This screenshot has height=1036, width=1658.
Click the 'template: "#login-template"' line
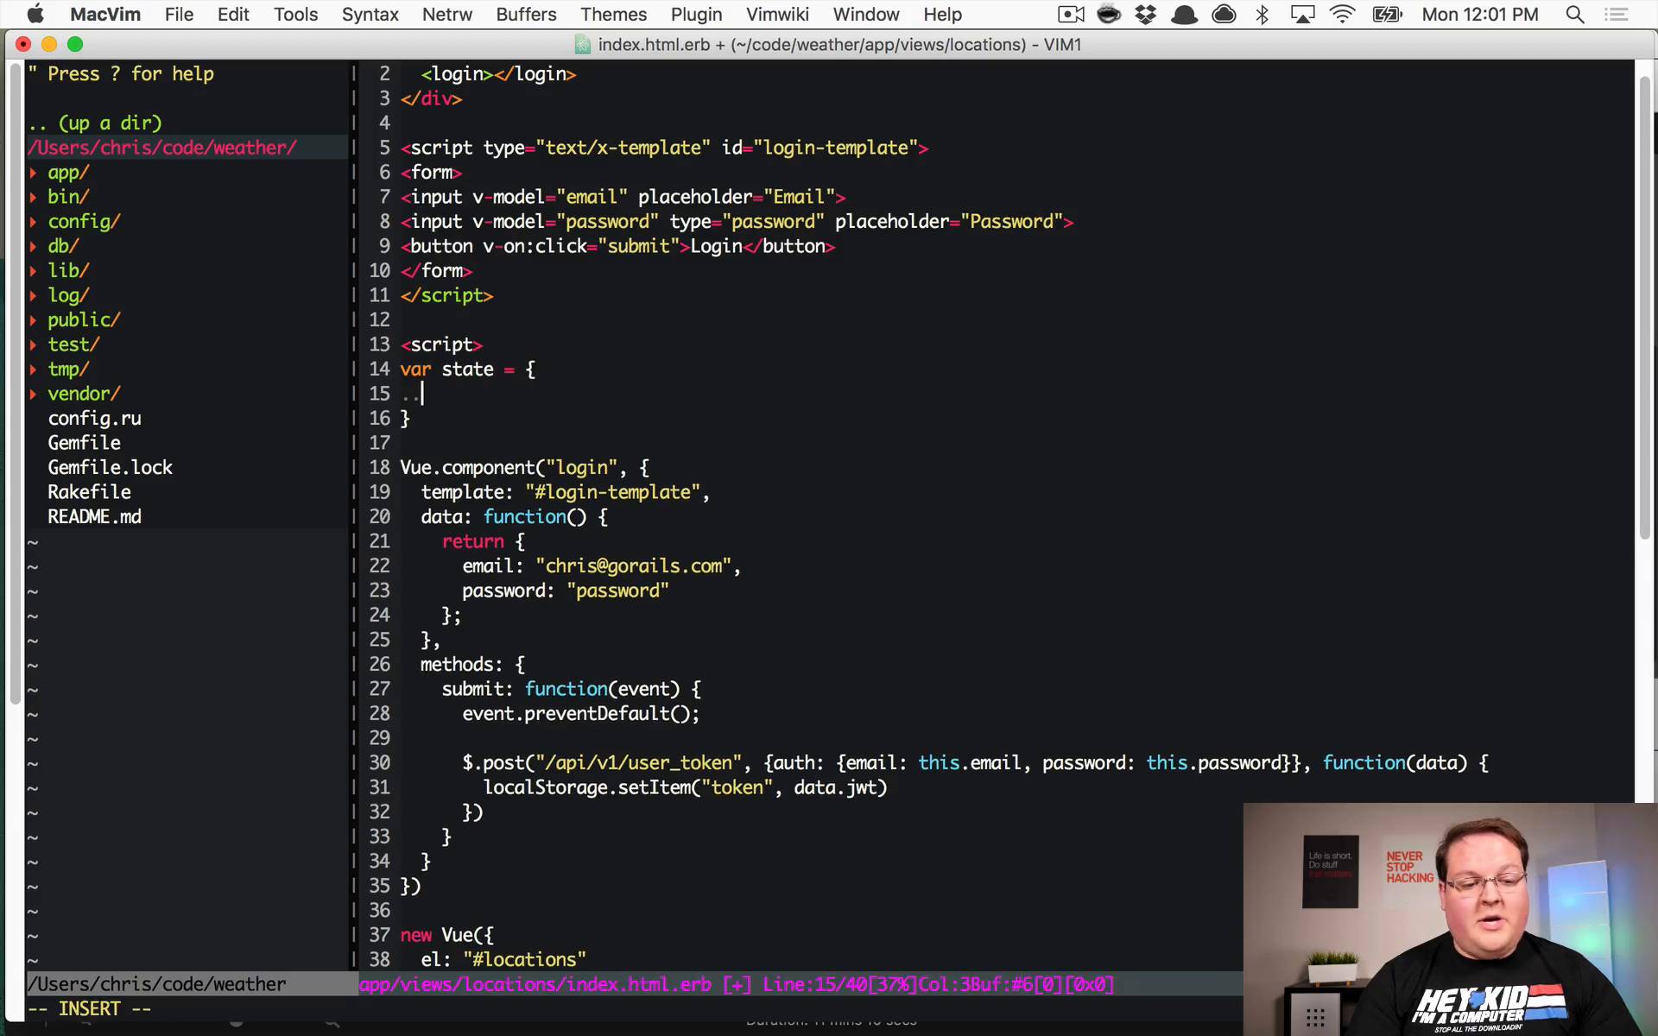(565, 493)
